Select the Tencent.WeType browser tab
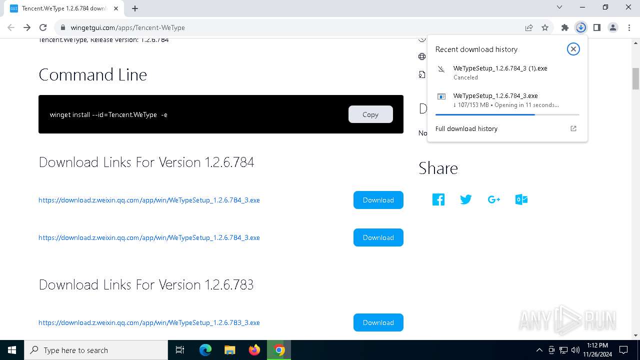This screenshot has width=640, height=360. (64, 8)
